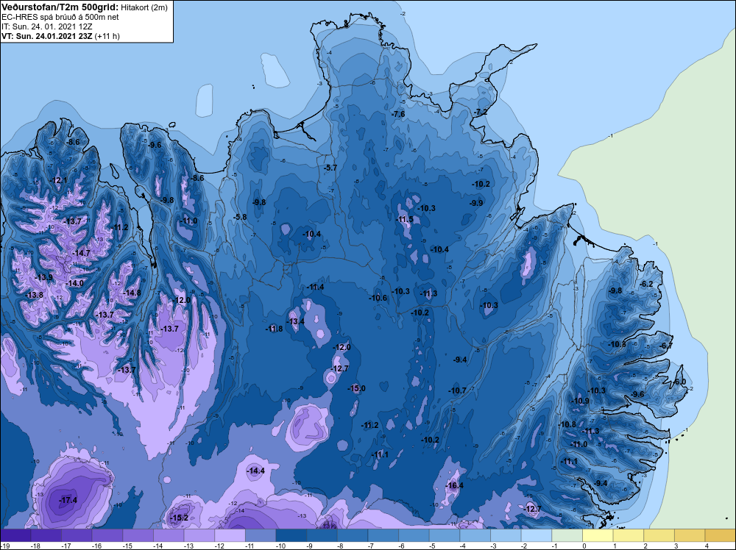Pick the -6.2 temperature label
The height and width of the screenshot is (550, 736).
point(647,284)
